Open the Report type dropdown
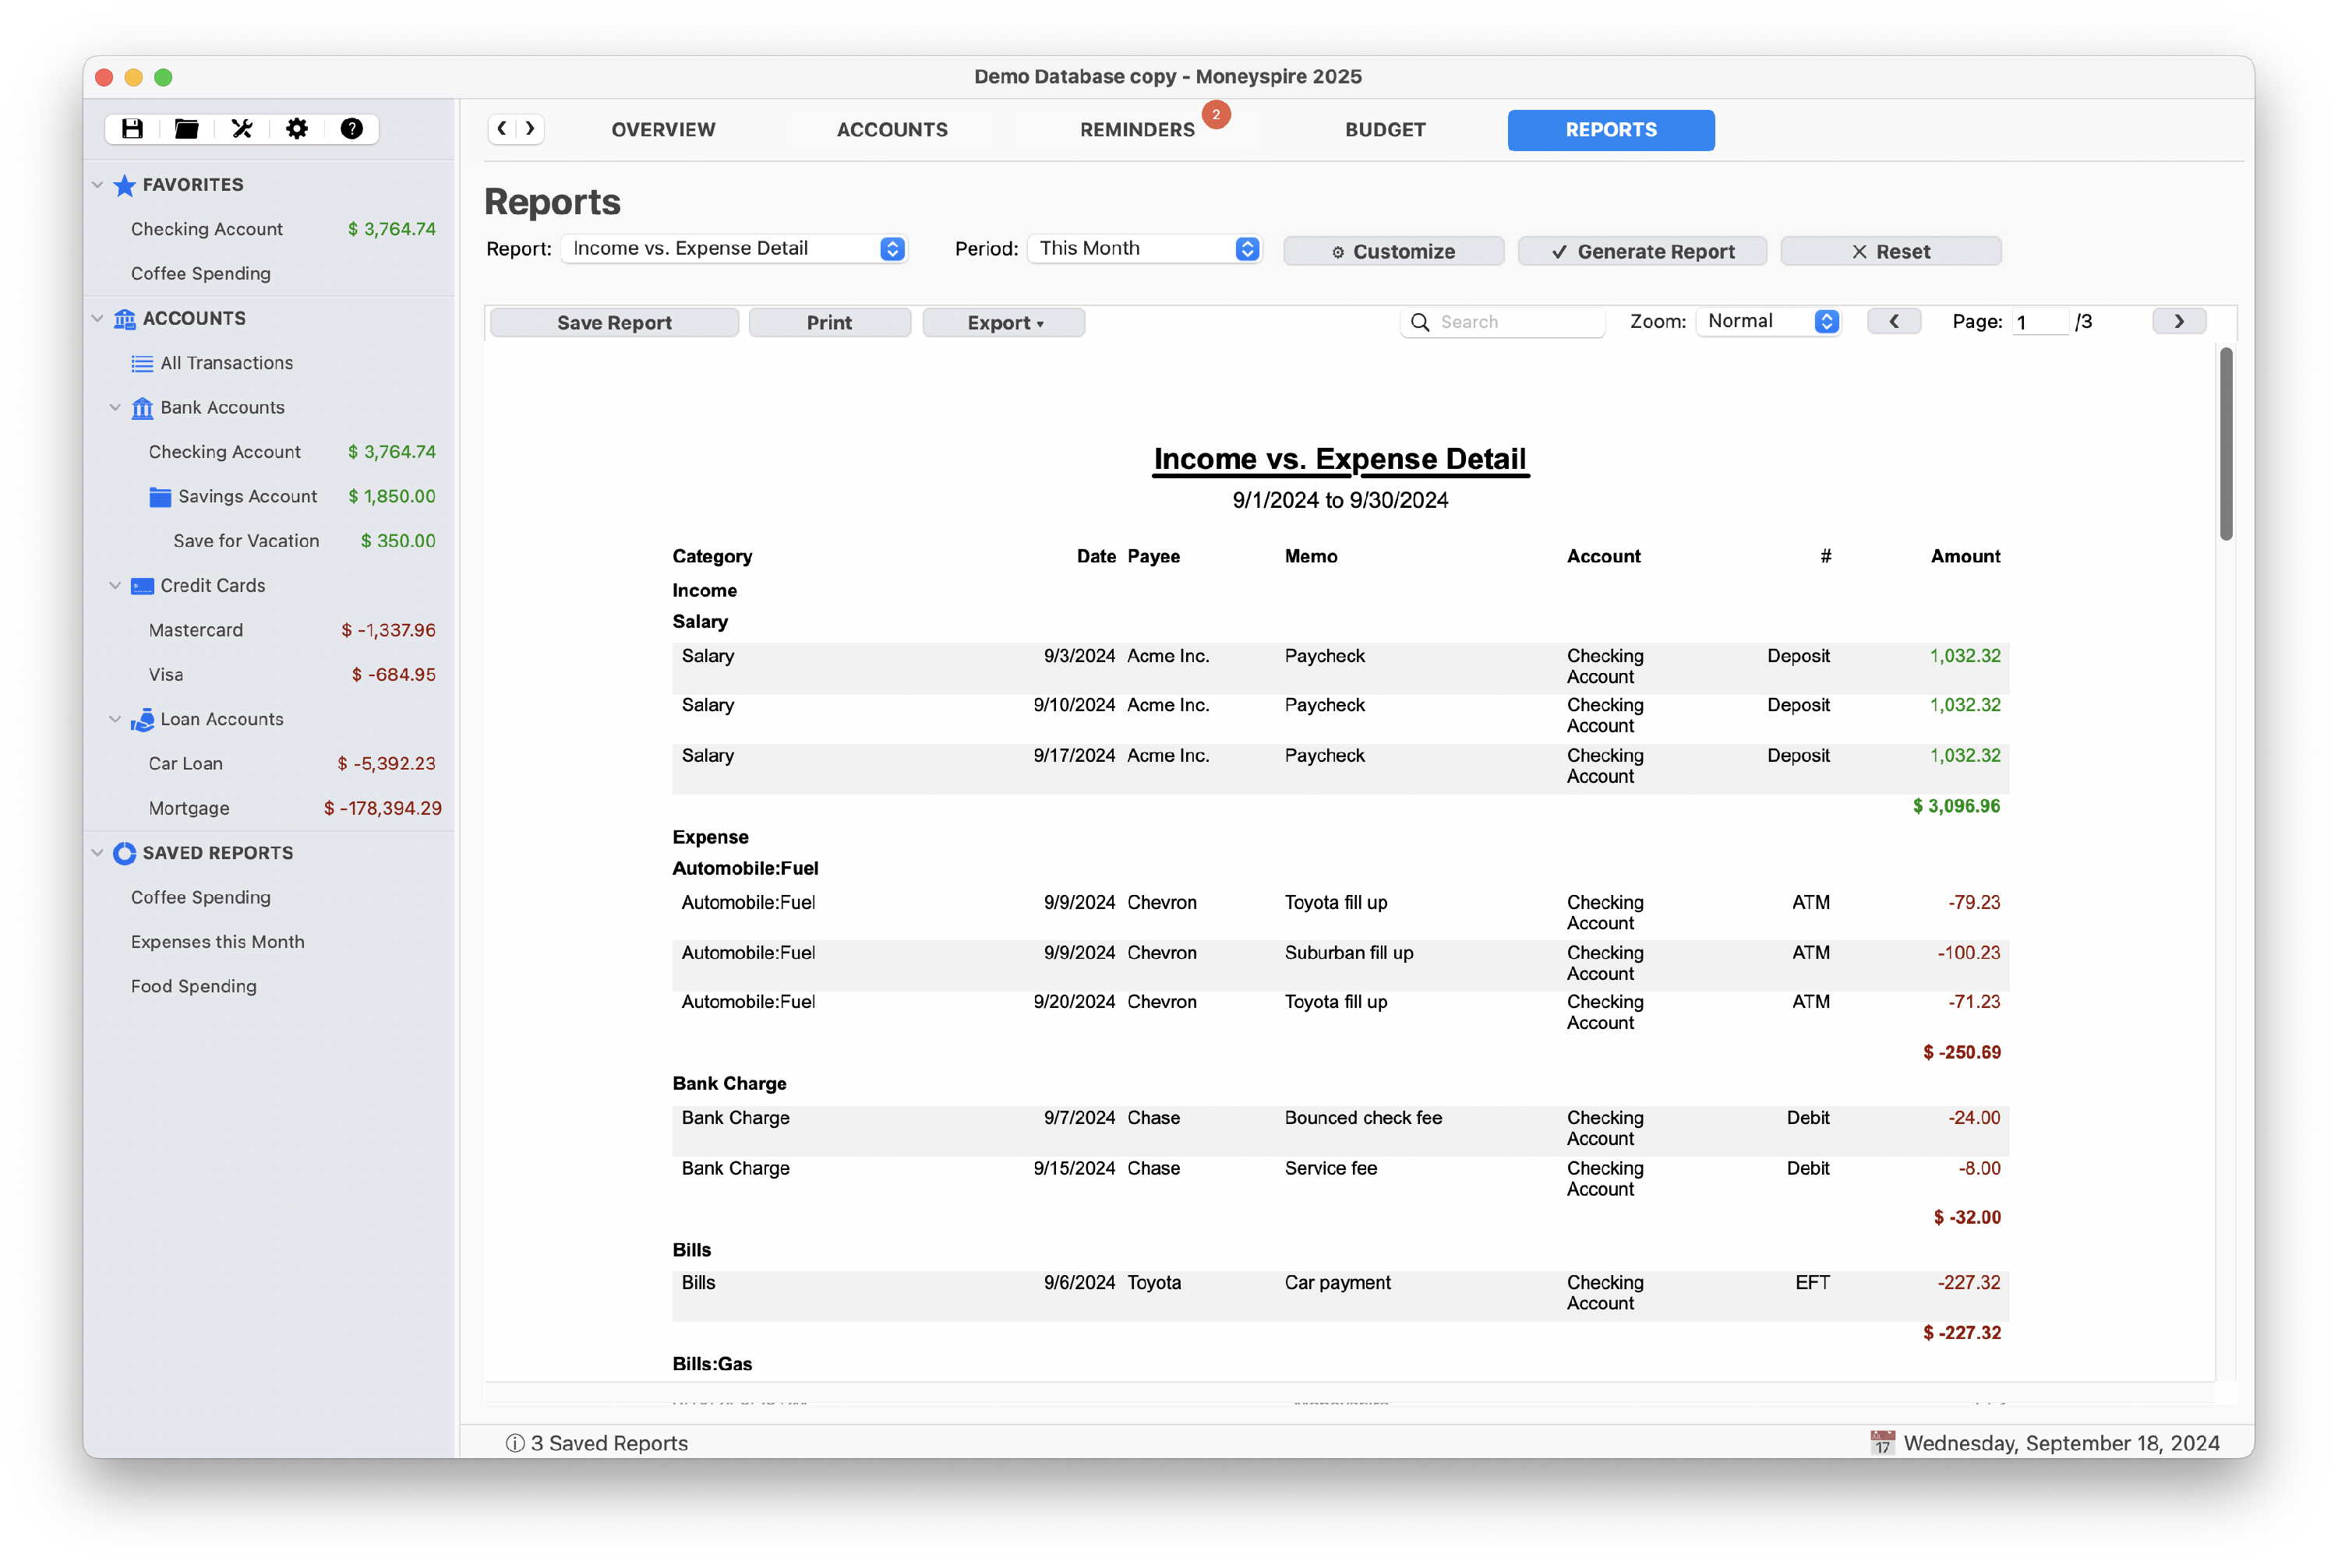Screen dimensions: 2338x1568 tap(733, 249)
